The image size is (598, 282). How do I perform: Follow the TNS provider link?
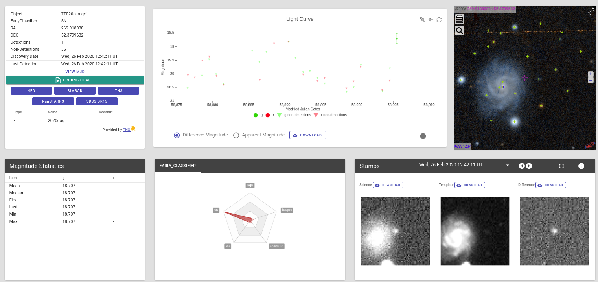click(x=126, y=129)
